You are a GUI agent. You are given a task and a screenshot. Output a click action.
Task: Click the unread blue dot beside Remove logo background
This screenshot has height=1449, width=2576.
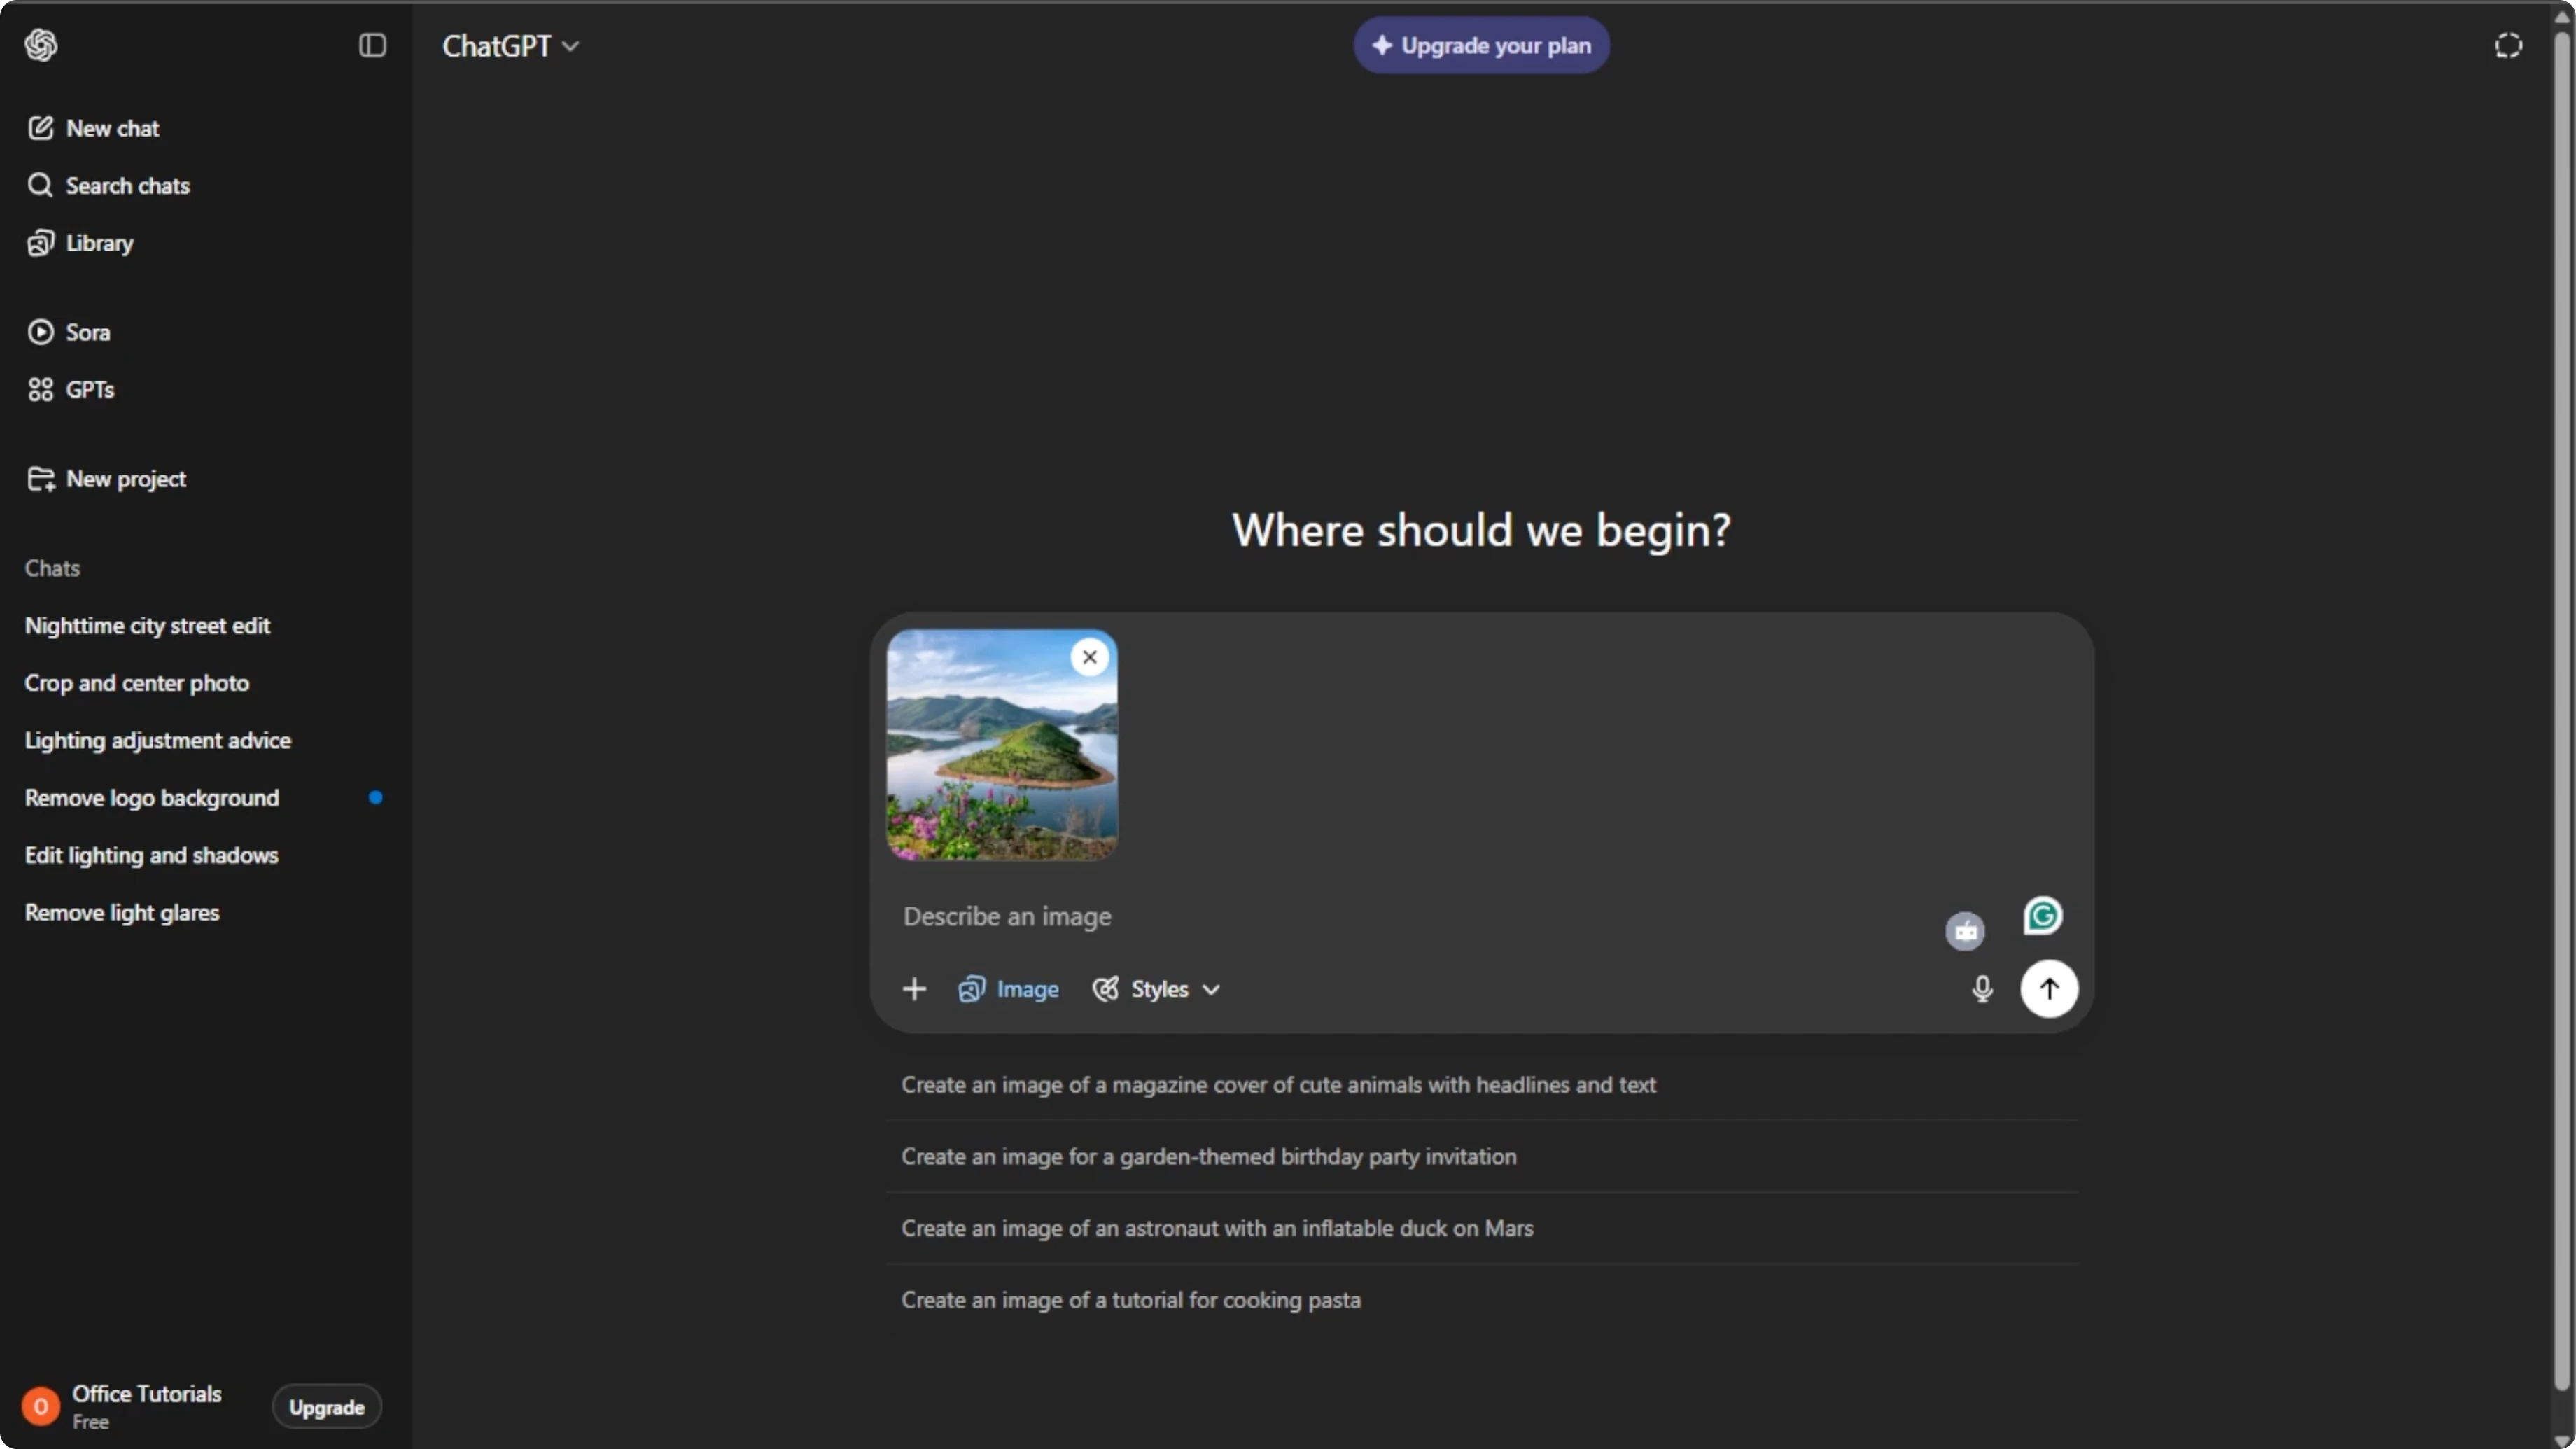pyautogui.click(x=375, y=798)
